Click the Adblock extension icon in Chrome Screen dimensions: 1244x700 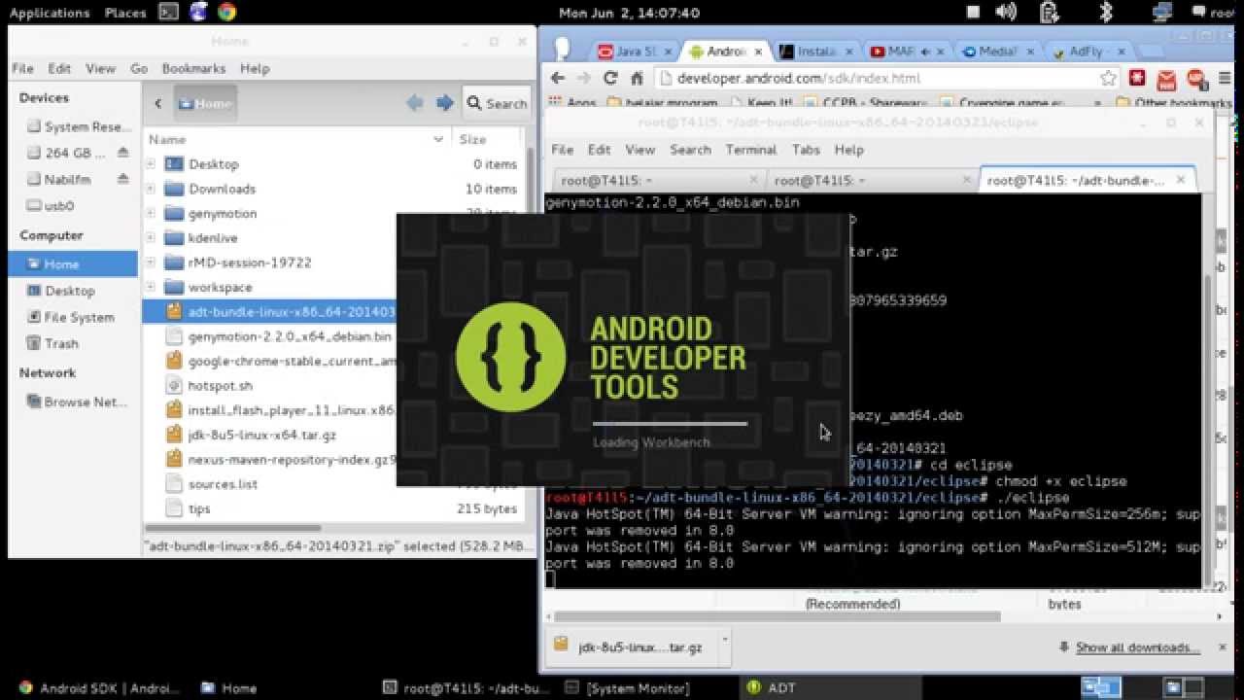(1196, 80)
